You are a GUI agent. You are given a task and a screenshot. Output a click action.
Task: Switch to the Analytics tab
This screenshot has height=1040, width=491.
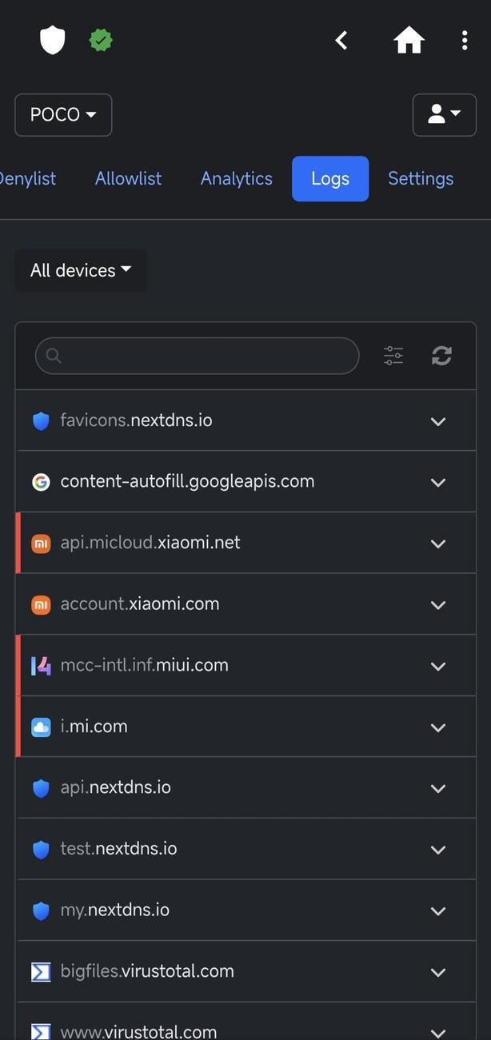[x=236, y=178]
